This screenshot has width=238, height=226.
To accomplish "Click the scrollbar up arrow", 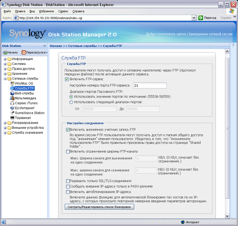I will pos(227,51).
